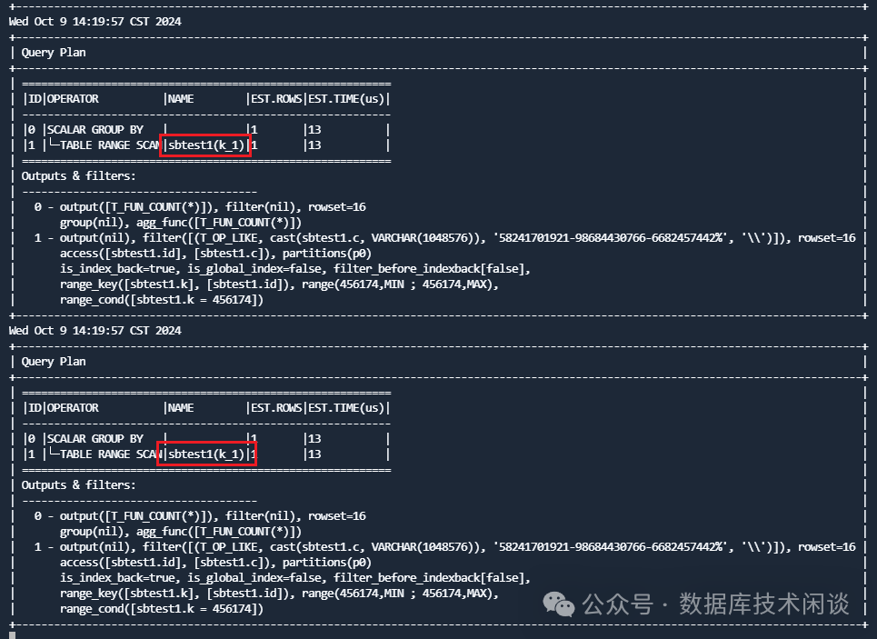Screen dimensions: 877x639
Task: Click the upper 'Wed Oct 9 14:19:57 CST 2024' timestamp
Action: coord(95,21)
